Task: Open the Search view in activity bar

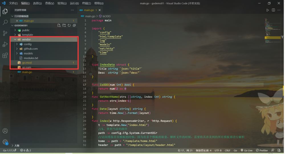Action: tap(5, 22)
